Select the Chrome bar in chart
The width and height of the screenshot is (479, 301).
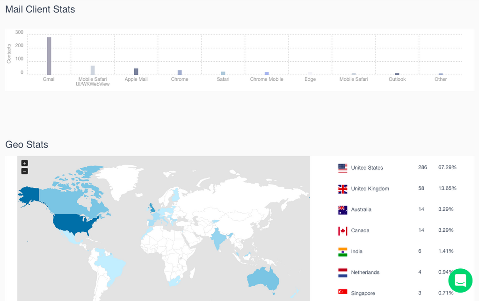180,72
